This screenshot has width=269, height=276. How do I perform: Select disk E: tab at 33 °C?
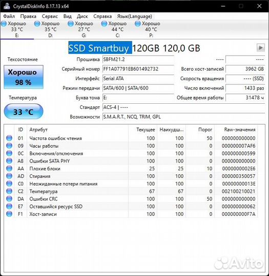click(x=17, y=29)
